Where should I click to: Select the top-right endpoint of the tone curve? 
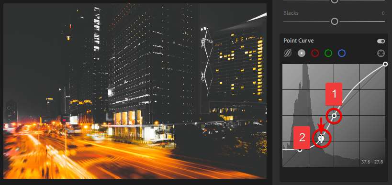pos(385,64)
